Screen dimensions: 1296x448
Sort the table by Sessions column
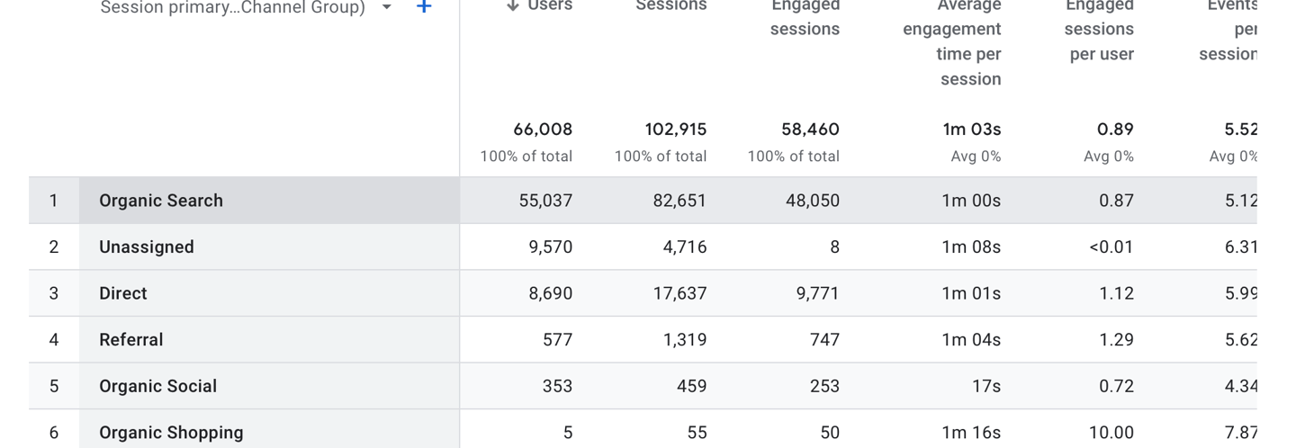click(670, 5)
